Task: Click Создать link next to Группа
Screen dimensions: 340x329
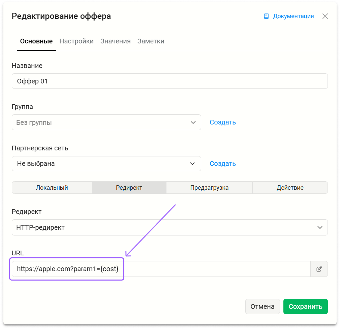Action: [x=223, y=122]
